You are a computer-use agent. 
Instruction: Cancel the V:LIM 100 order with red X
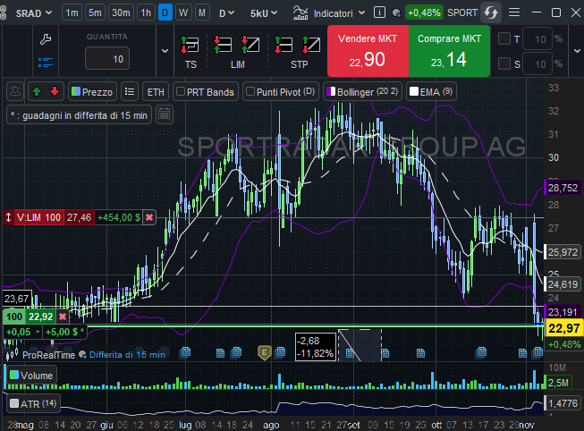(x=149, y=217)
